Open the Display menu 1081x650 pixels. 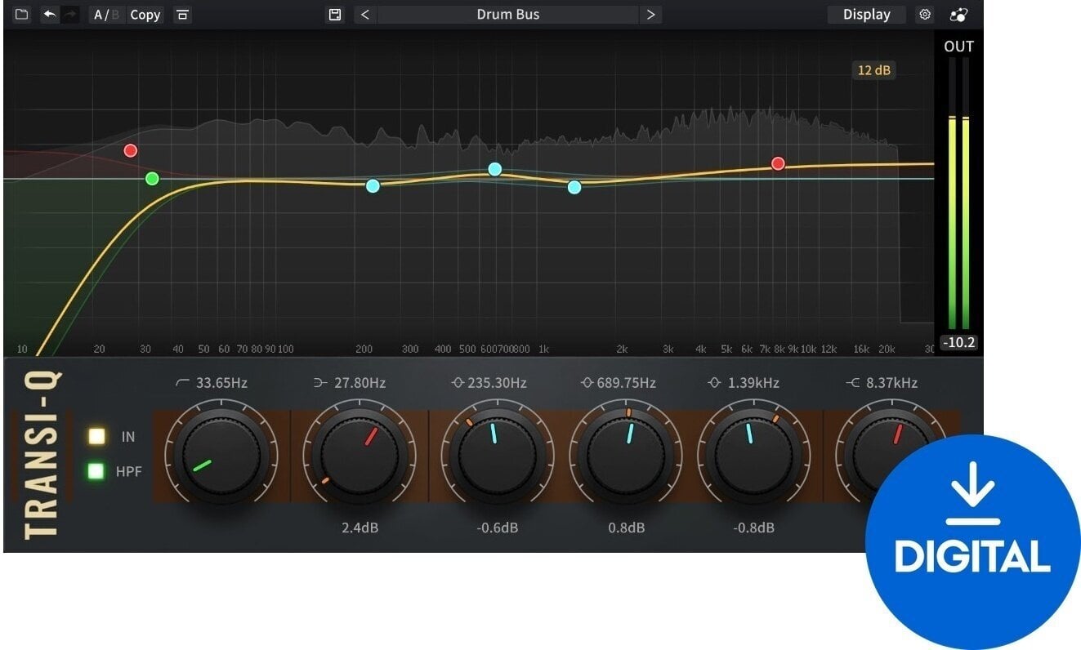[x=866, y=15]
